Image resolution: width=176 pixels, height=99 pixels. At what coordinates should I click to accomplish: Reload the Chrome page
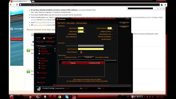pyautogui.click(x=17, y=5)
